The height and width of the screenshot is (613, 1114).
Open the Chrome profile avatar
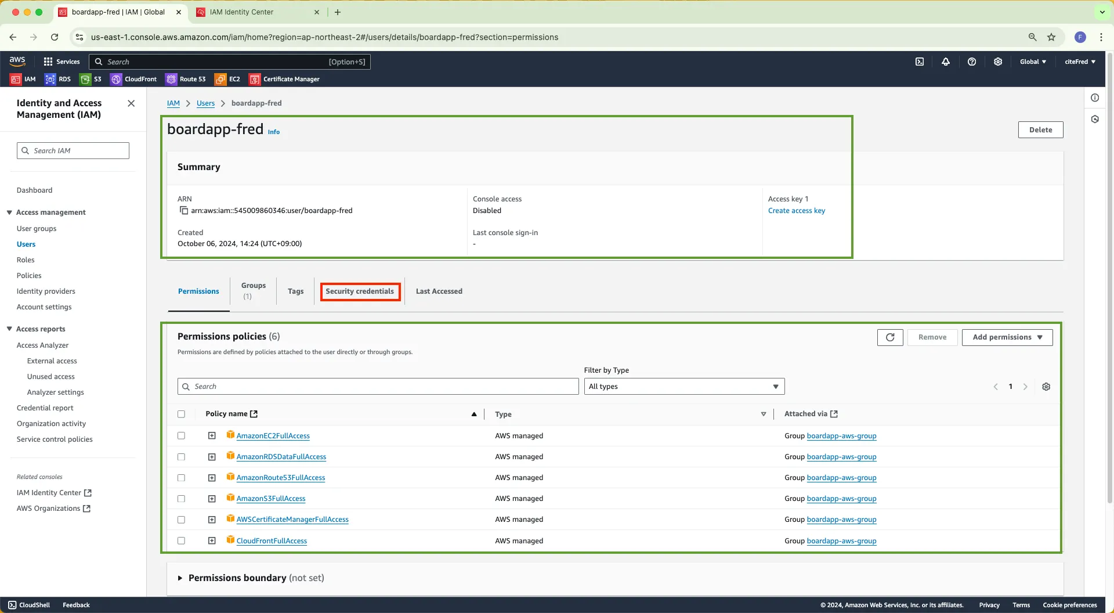1080,37
